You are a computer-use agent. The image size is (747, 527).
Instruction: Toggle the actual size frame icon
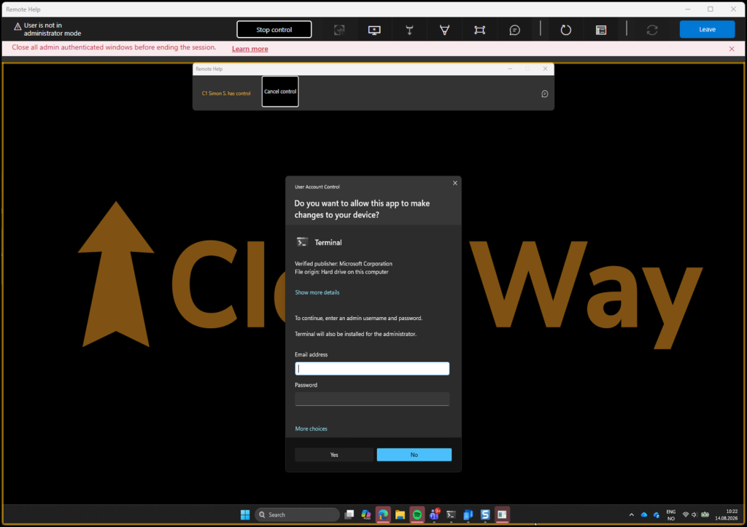(x=480, y=30)
